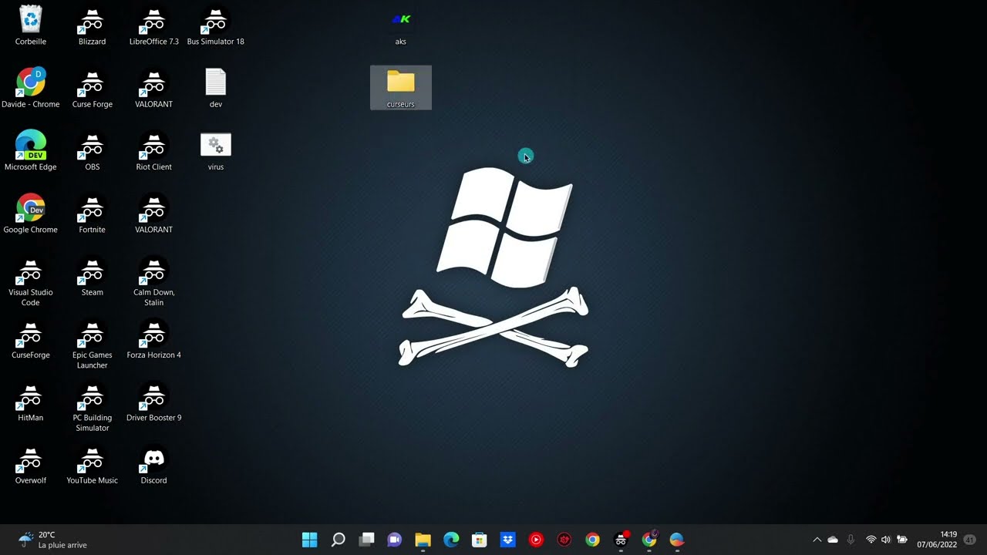This screenshot has width=987, height=555.
Task: Select the Forza Horizon 4 shortcut
Action: pos(153,339)
